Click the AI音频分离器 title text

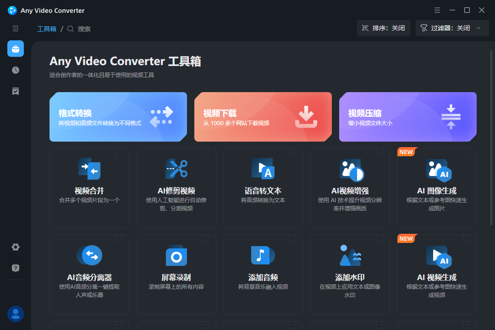(x=89, y=277)
